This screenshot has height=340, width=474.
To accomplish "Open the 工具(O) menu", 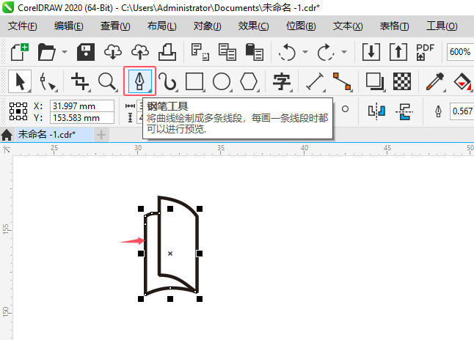I will [x=442, y=26].
